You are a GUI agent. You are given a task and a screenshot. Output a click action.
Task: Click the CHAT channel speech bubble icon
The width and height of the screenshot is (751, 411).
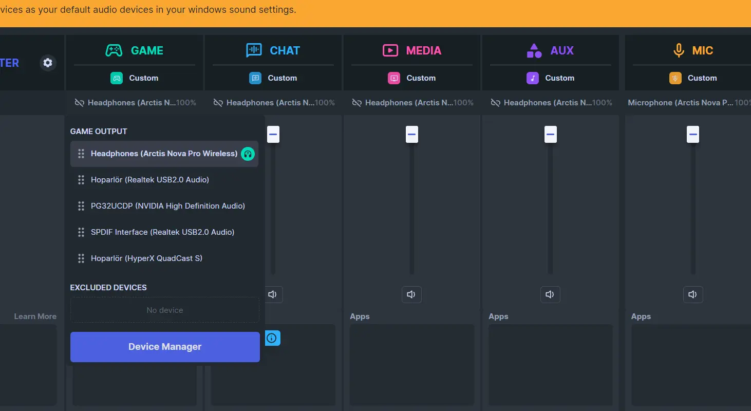(254, 50)
